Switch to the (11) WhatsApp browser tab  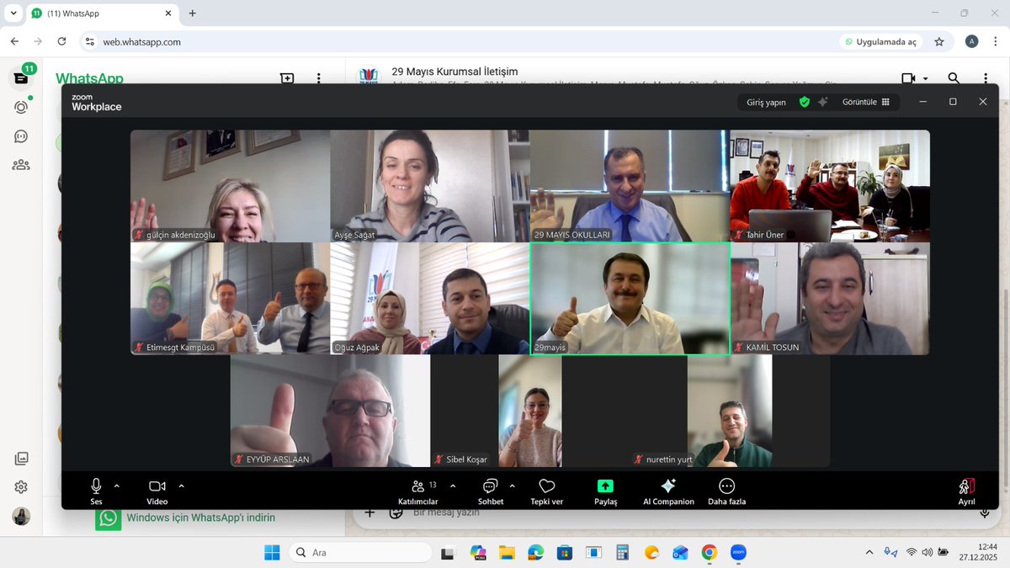click(103, 13)
